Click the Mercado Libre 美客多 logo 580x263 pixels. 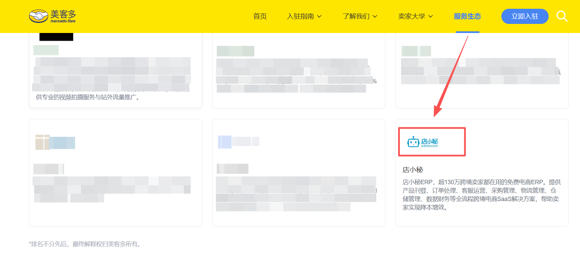pos(52,16)
